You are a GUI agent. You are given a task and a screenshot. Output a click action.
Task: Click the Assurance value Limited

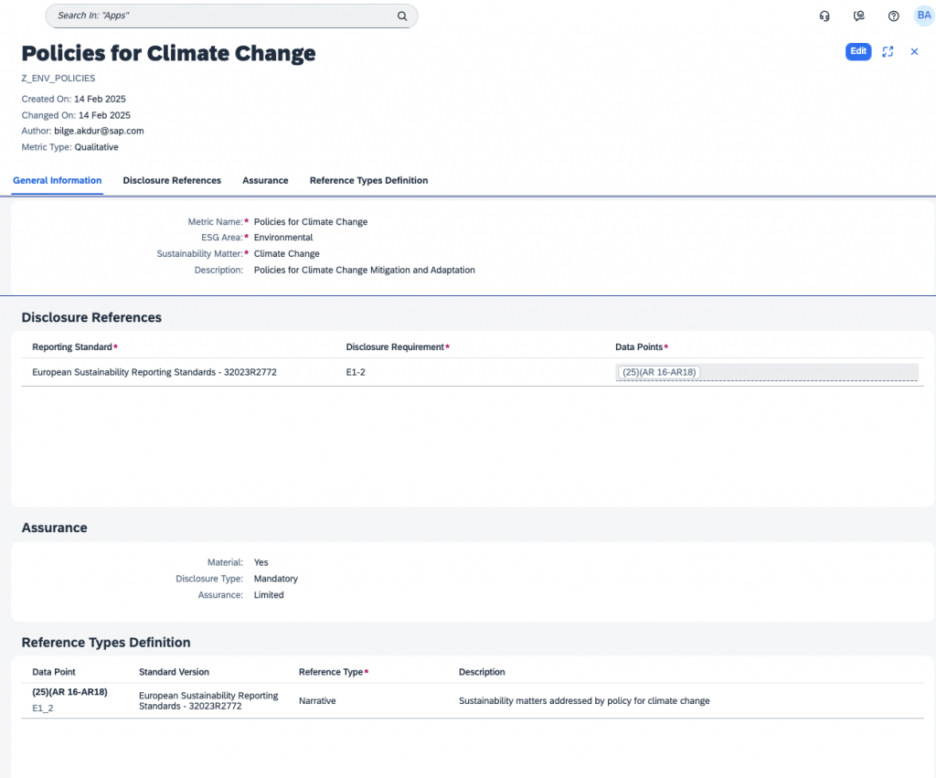pos(269,594)
